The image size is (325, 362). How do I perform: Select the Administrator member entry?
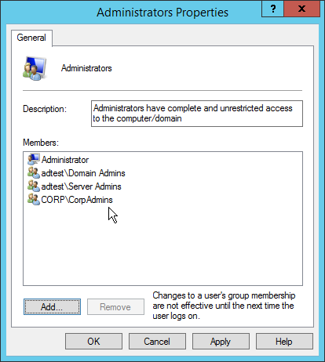tap(65, 160)
